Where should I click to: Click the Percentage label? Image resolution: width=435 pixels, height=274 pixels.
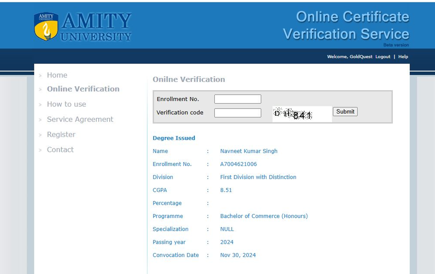click(167, 203)
